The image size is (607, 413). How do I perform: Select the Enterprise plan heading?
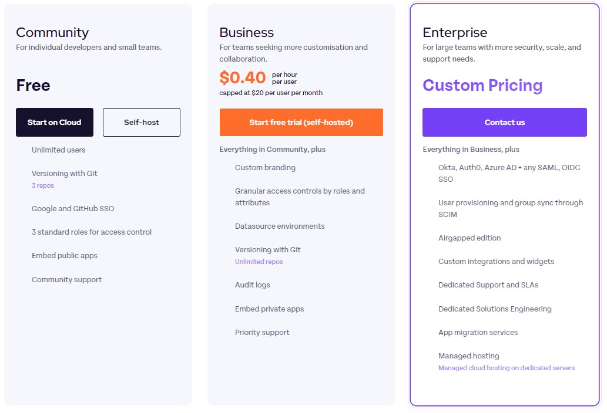(455, 32)
